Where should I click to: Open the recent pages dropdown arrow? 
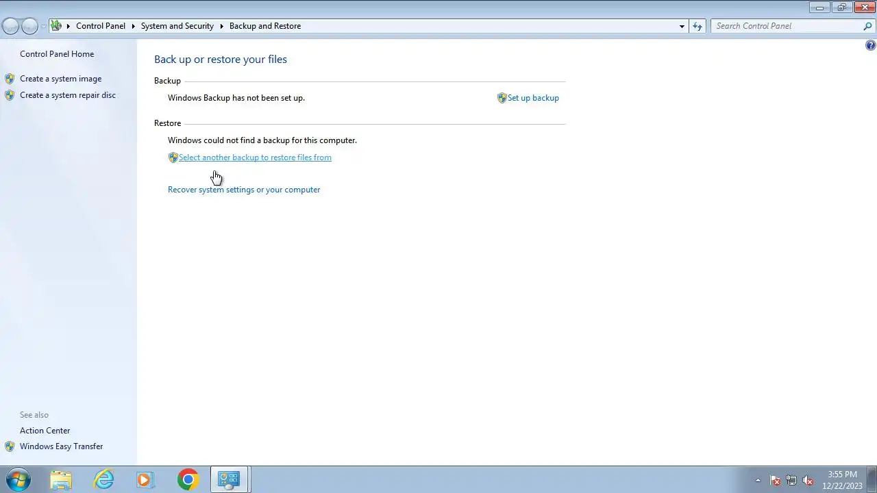click(43, 26)
